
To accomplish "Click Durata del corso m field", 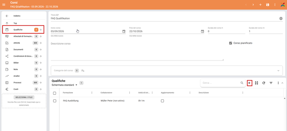I will coord(266,31).
